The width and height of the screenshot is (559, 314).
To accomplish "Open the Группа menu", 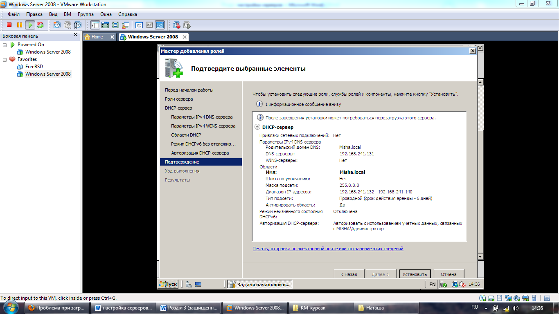I will click(86, 14).
